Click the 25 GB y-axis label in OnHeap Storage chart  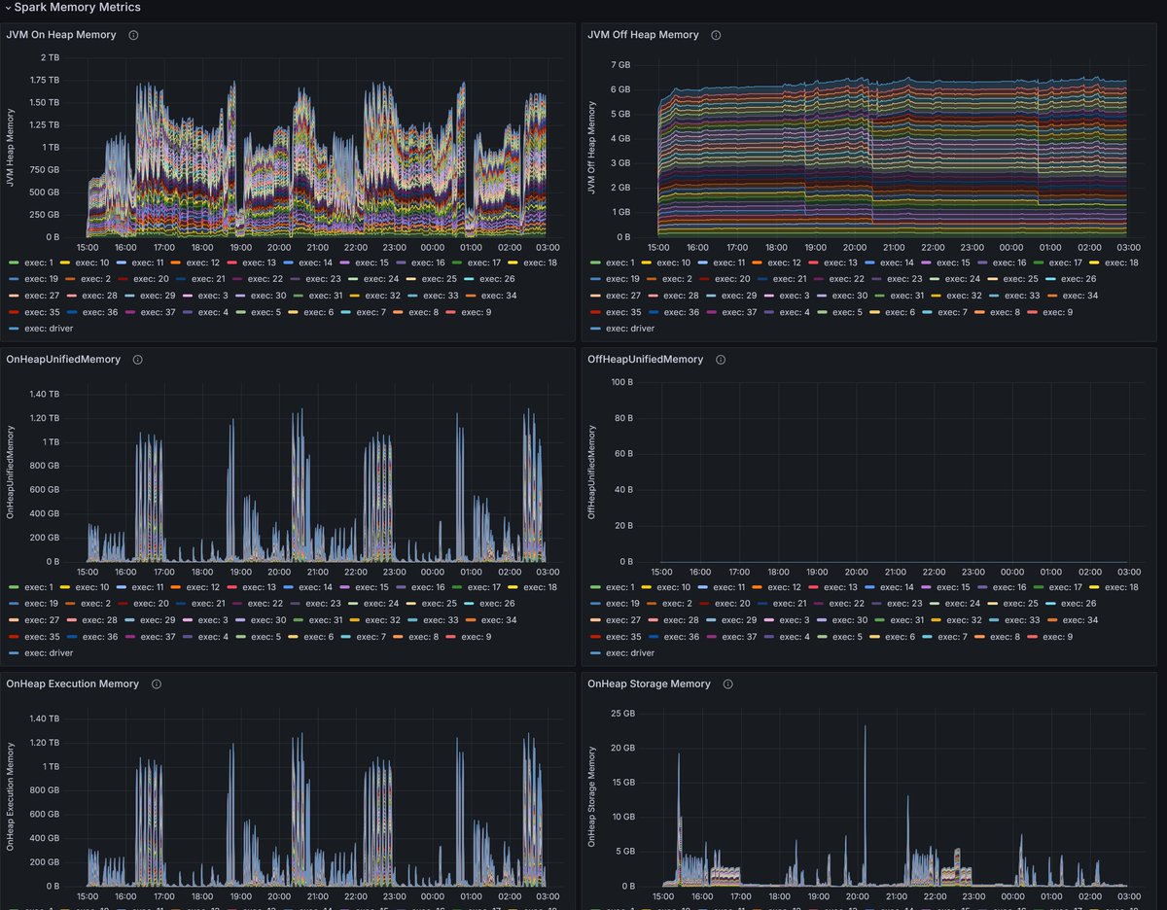click(x=623, y=714)
